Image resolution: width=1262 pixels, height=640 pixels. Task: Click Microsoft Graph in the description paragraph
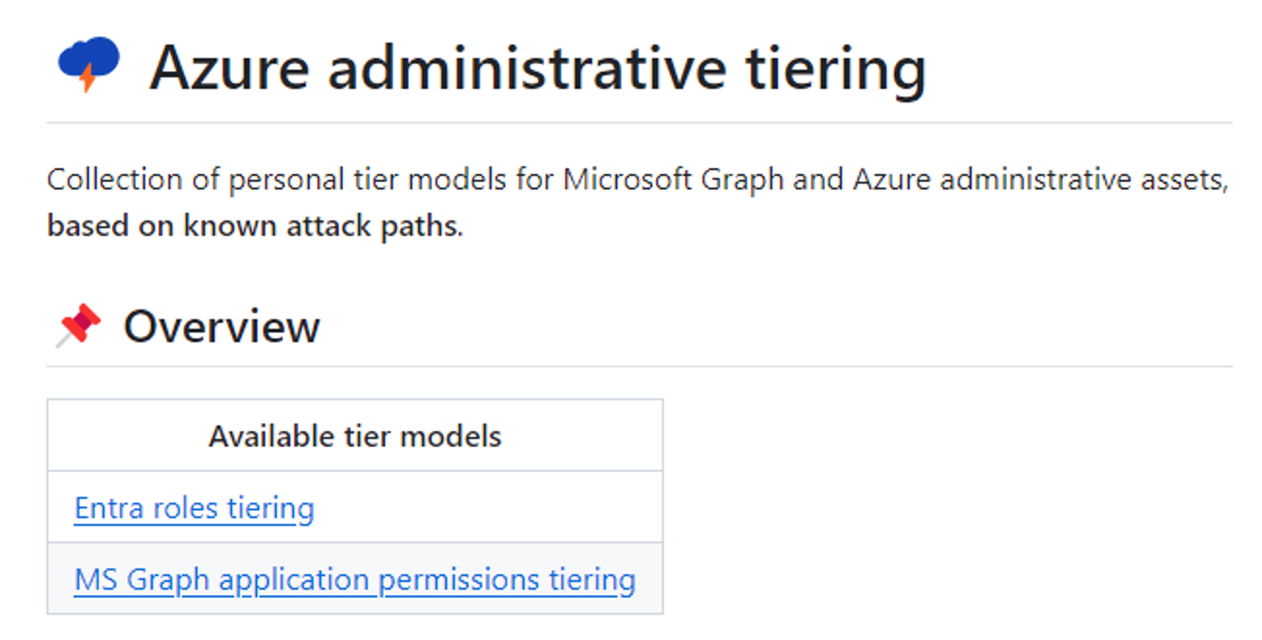673,180
